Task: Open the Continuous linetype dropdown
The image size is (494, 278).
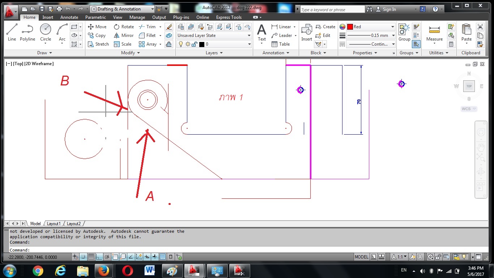Action: point(370,44)
